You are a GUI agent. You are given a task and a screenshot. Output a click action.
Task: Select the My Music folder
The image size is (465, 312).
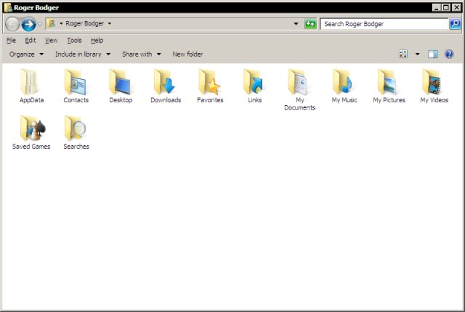click(x=344, y=83)
